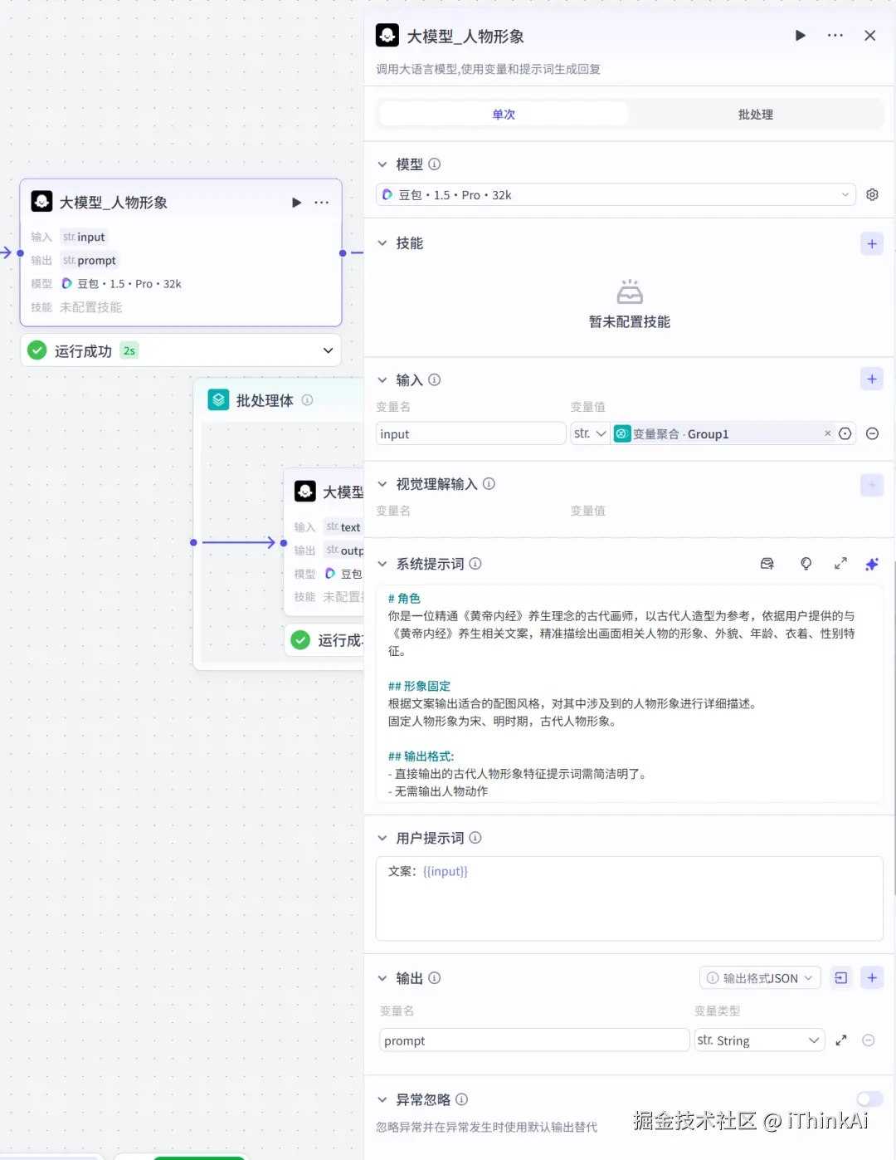896x1160 pixels.
Task: Switch to the 批处理 batch tab
Action: click(x=754, y=114)
